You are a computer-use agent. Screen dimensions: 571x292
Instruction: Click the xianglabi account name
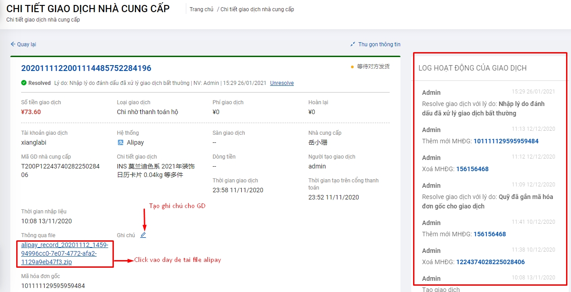point(34,142)
